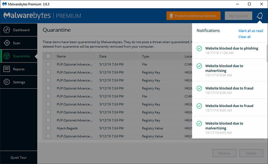Open the Reports section
This screenshot has width=268, height=164.
[19, 69]
